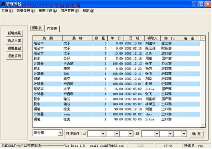This screenshot has width=212, height=149.
Task: Click the email address in the status bar
Action: point(107,146)
